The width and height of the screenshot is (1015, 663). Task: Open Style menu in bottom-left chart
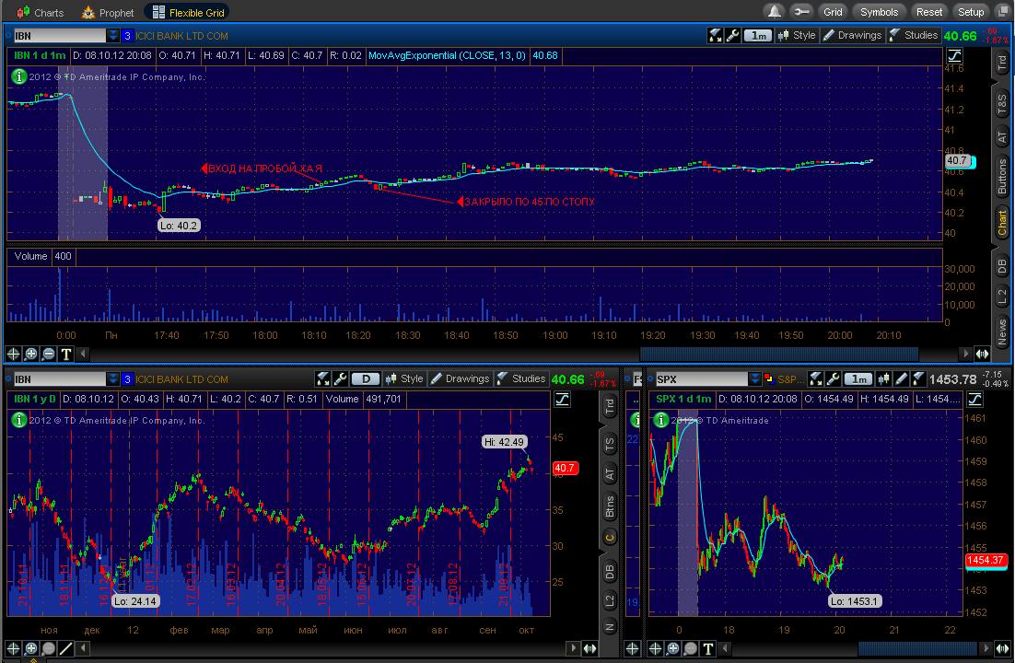(404, 378)
